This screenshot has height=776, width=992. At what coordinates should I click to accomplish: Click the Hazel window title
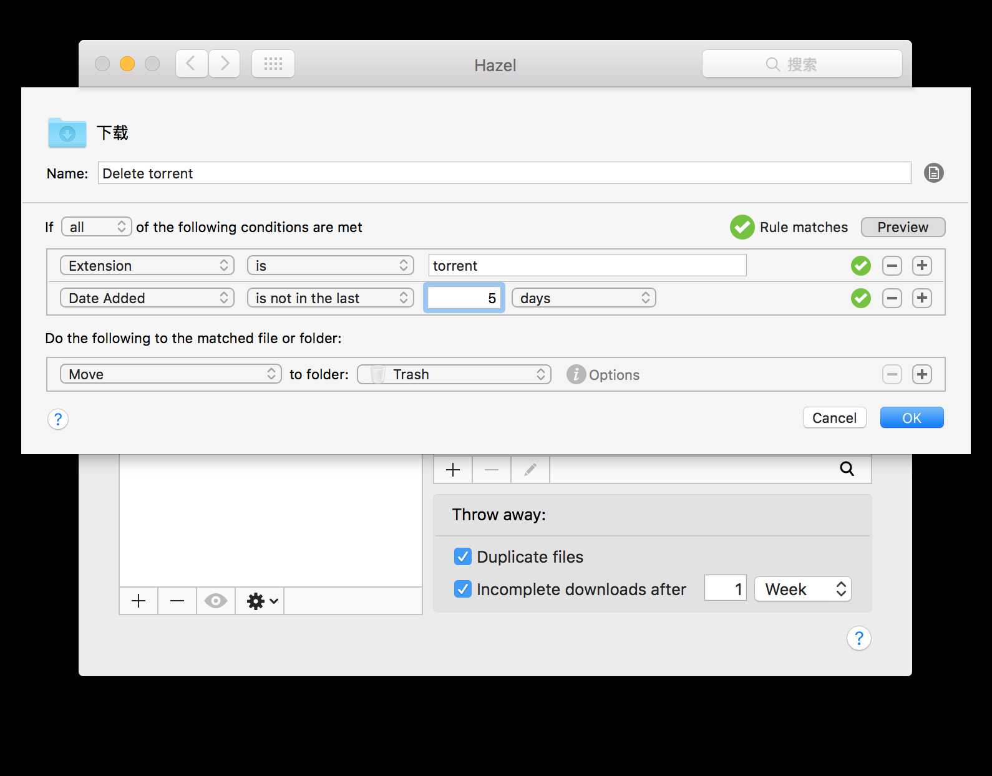(495, 65)
